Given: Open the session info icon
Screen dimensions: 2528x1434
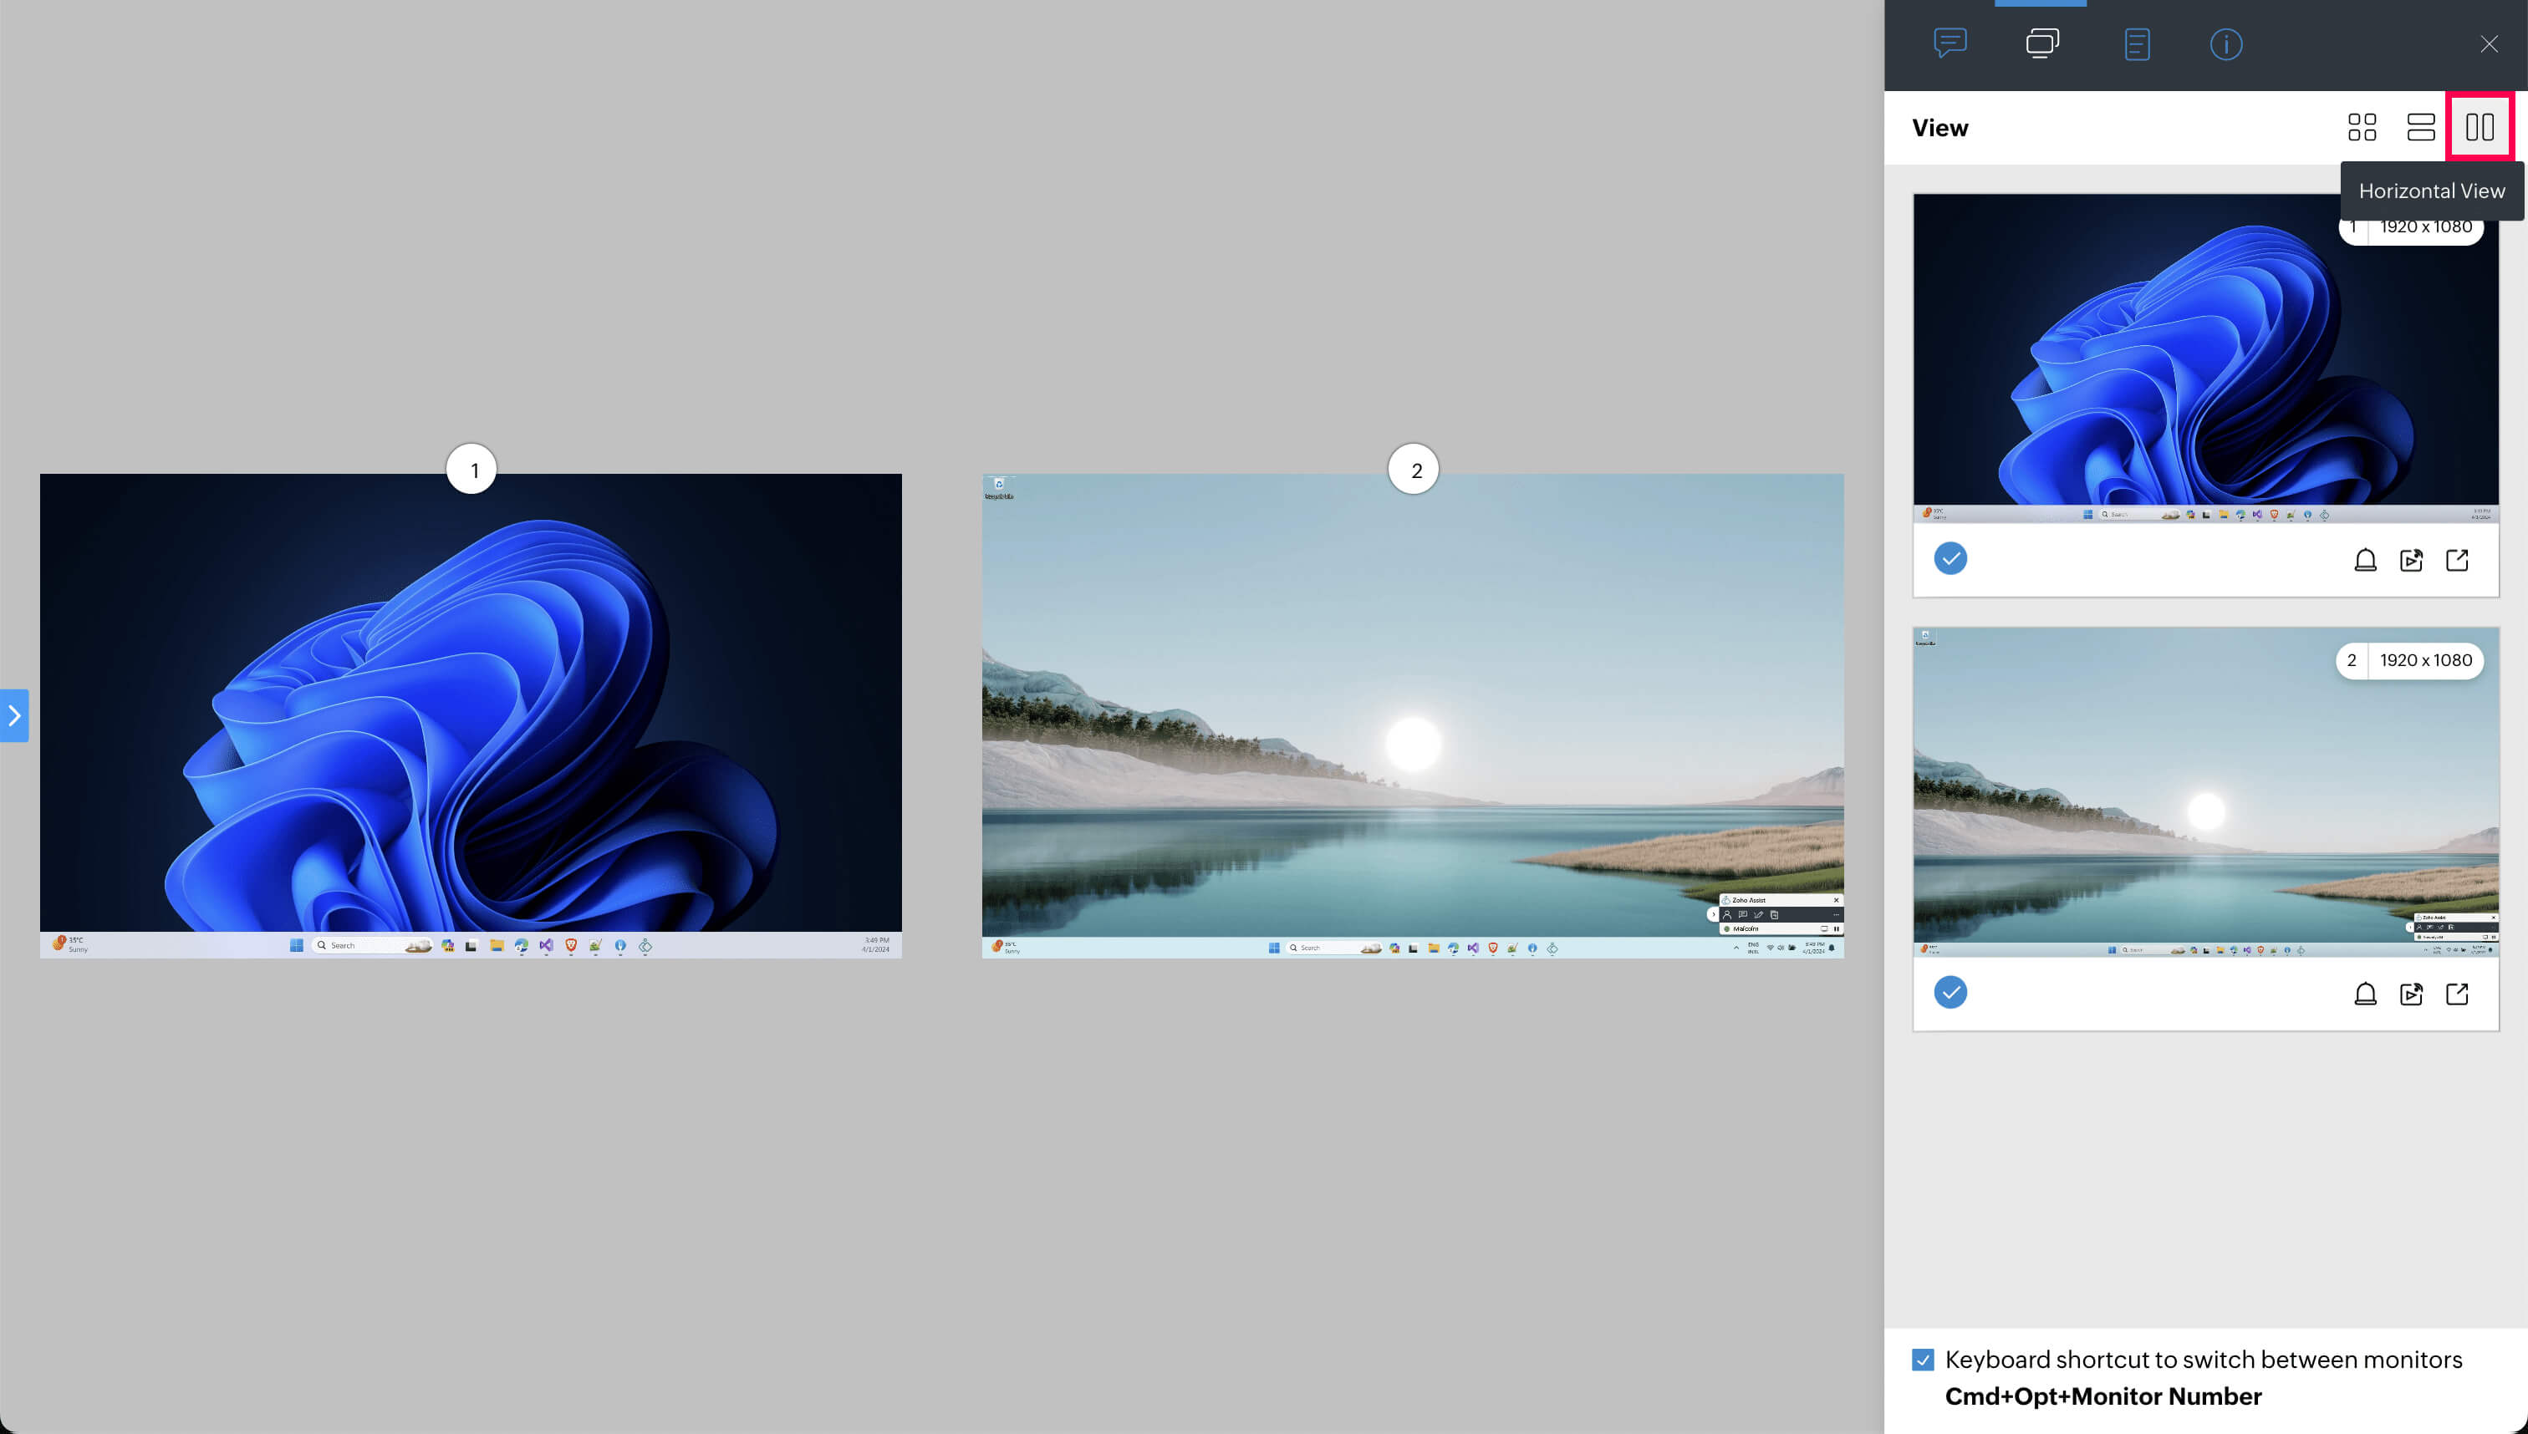Looking at the screenshot, I should (x=2225, y=44).
